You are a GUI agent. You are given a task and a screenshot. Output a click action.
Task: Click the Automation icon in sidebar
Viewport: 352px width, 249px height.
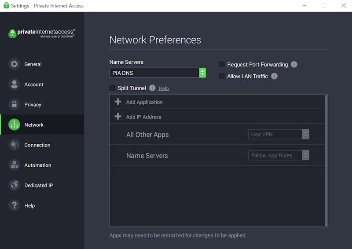click(x=14, y=165)
